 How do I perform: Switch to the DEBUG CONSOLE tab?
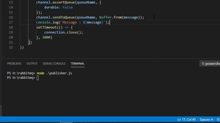54,64
